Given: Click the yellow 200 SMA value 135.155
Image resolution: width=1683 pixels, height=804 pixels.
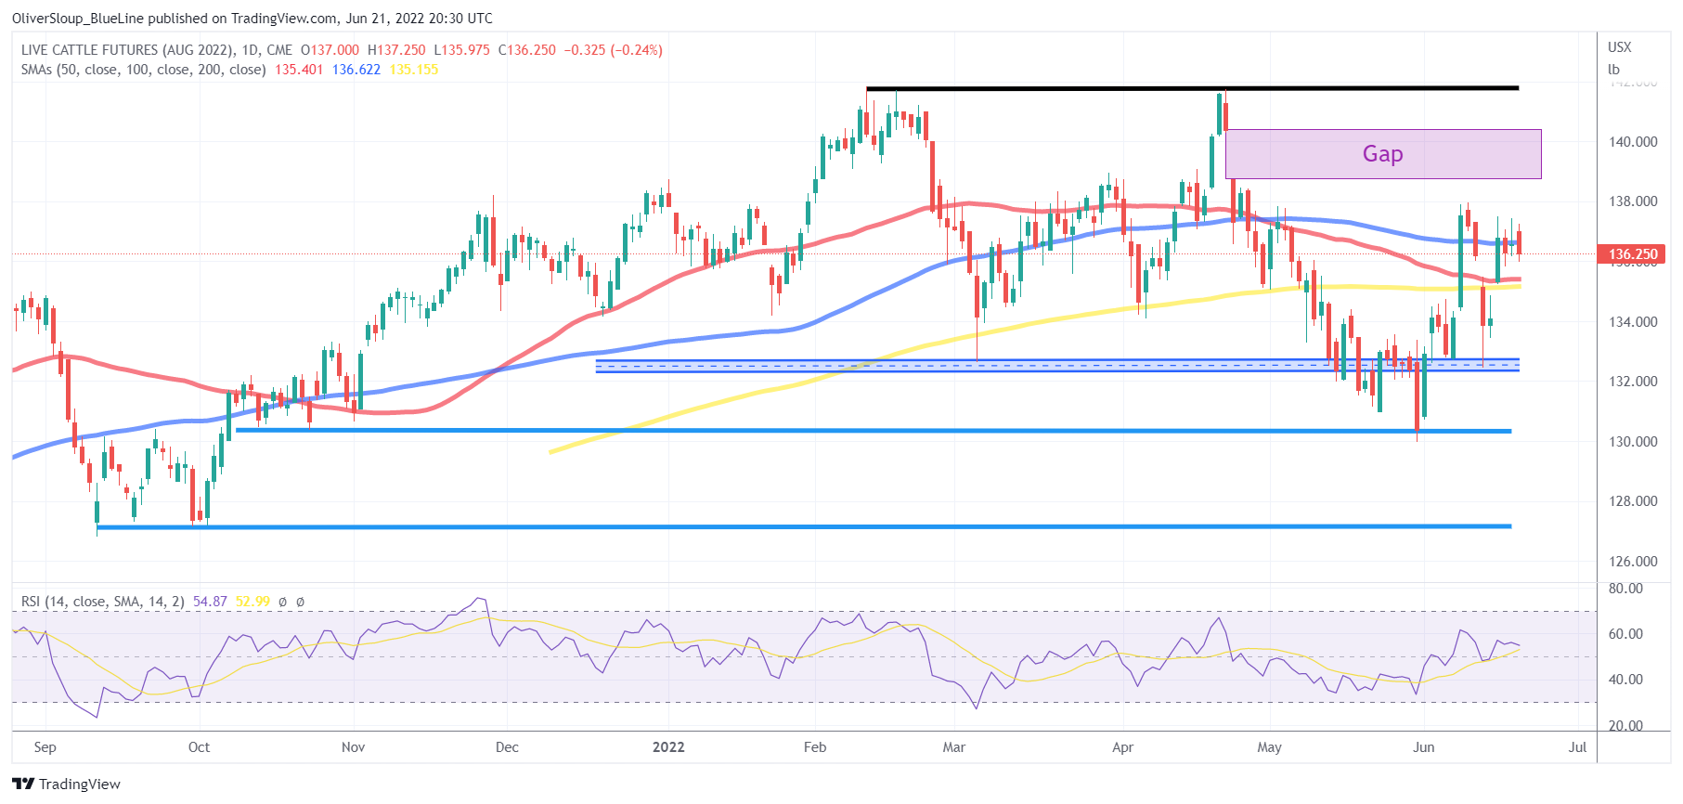Looking at the screenshot, I should (414, 70).
